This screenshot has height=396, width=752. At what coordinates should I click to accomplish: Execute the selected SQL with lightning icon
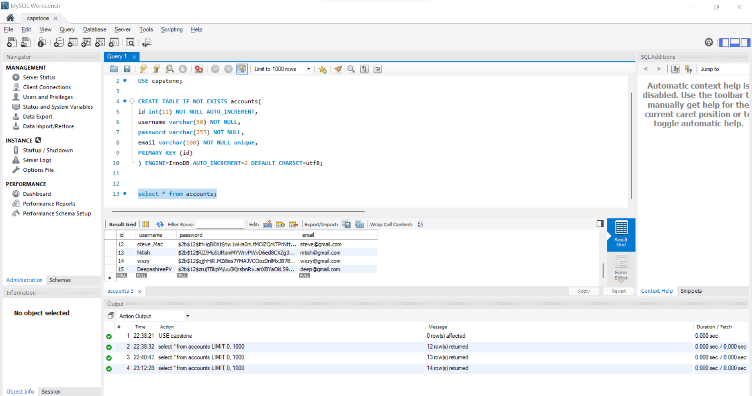coord(143,69)
